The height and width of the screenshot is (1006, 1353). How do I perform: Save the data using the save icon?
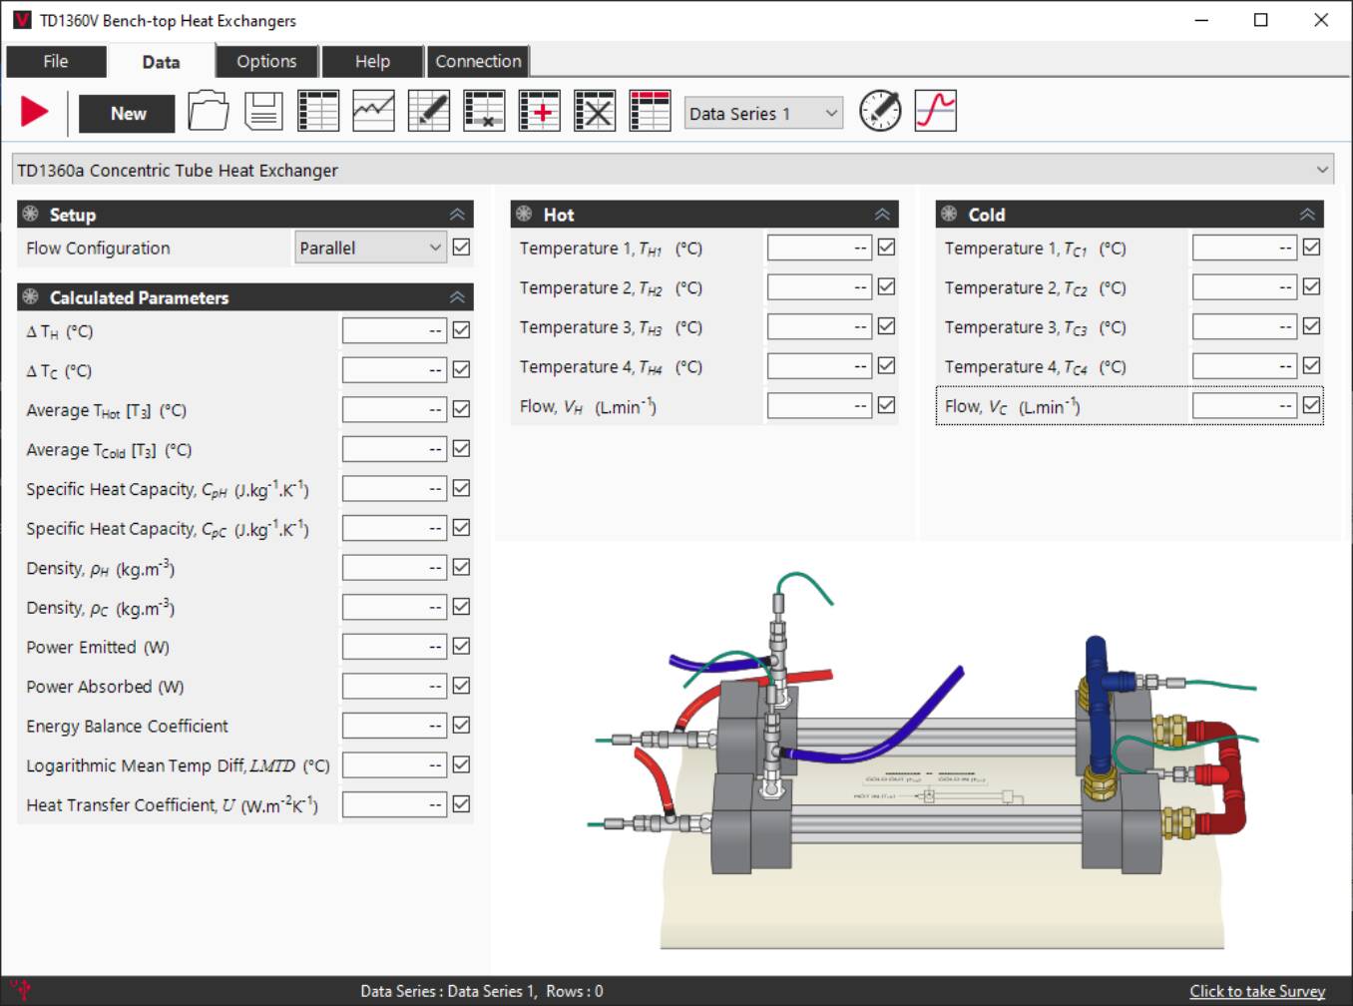(x=263, y=110)
